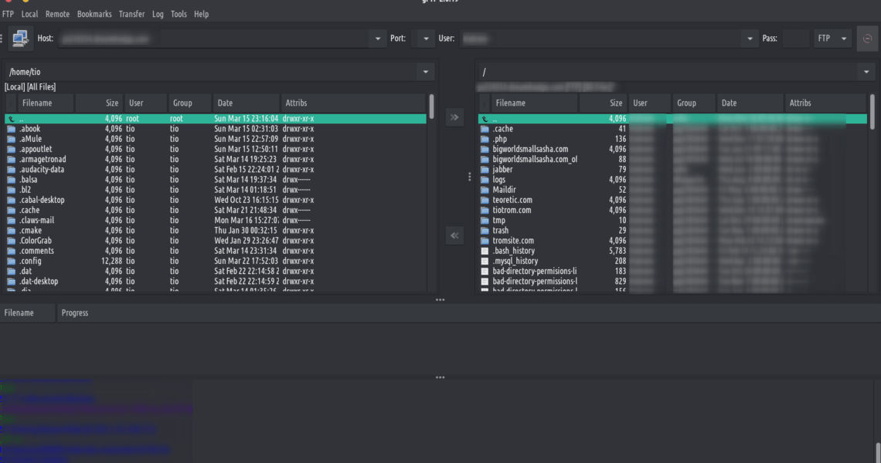Open the Bookmarks menu
Image resolution: width=881 pixels, height=463 pixels.
pyautogui.click(x=94, y=14)
